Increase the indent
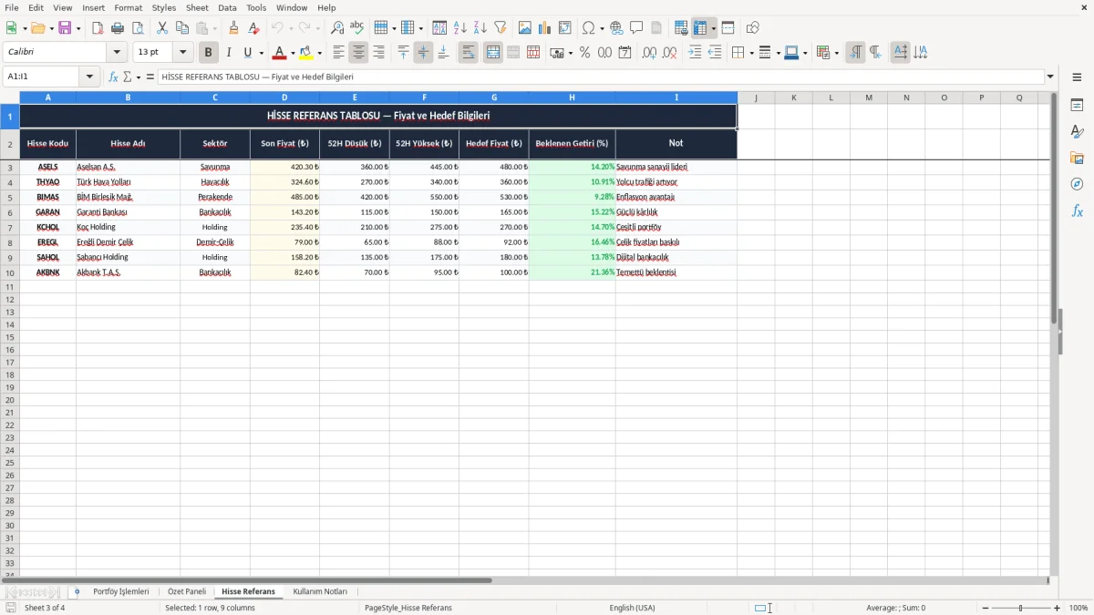 (695, 53)
